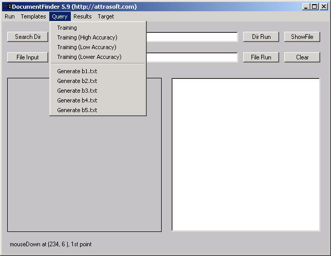Viewport: 331px width, 256px height.
Task: Select Training from the Query menu
Action: point(67,28)
